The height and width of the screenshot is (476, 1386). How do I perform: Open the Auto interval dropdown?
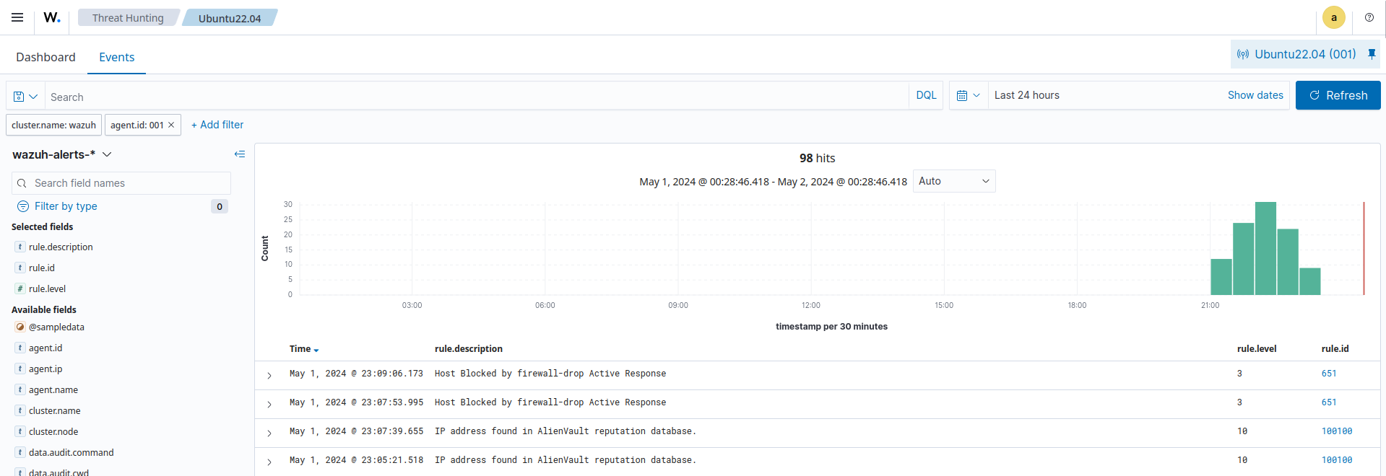point(953,181)
